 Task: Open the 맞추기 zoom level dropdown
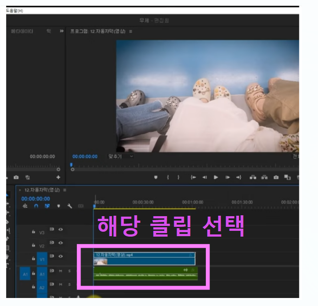[x=121, y=157]
